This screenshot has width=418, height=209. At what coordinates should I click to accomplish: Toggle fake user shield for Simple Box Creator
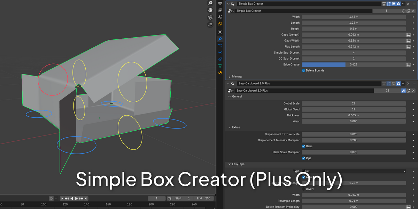(404, 11)
